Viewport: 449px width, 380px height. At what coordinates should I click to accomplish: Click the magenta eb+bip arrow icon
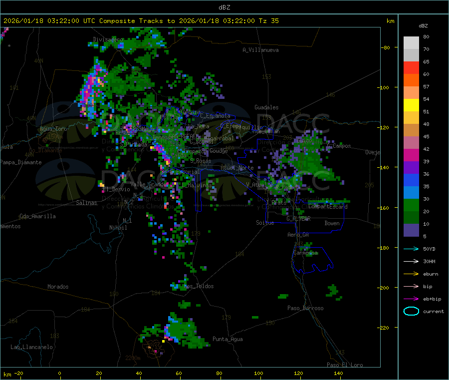click(x=411, y=299)
